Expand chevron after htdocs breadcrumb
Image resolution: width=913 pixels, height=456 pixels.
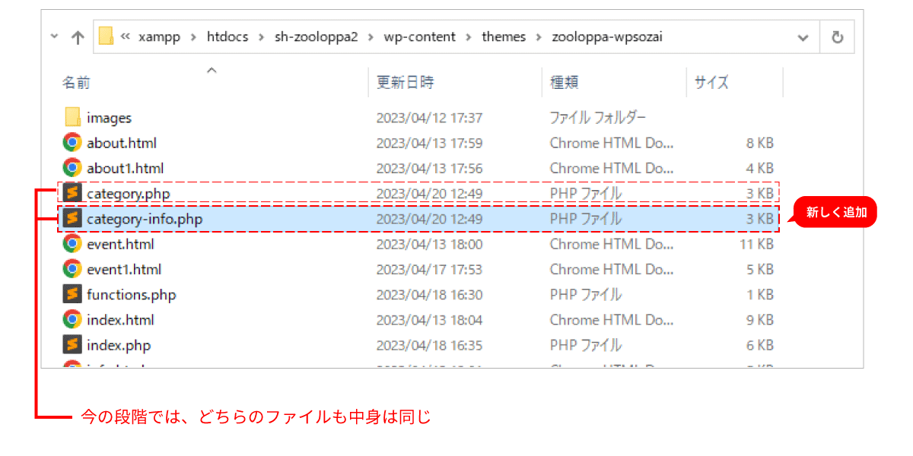tap(261, 36)
